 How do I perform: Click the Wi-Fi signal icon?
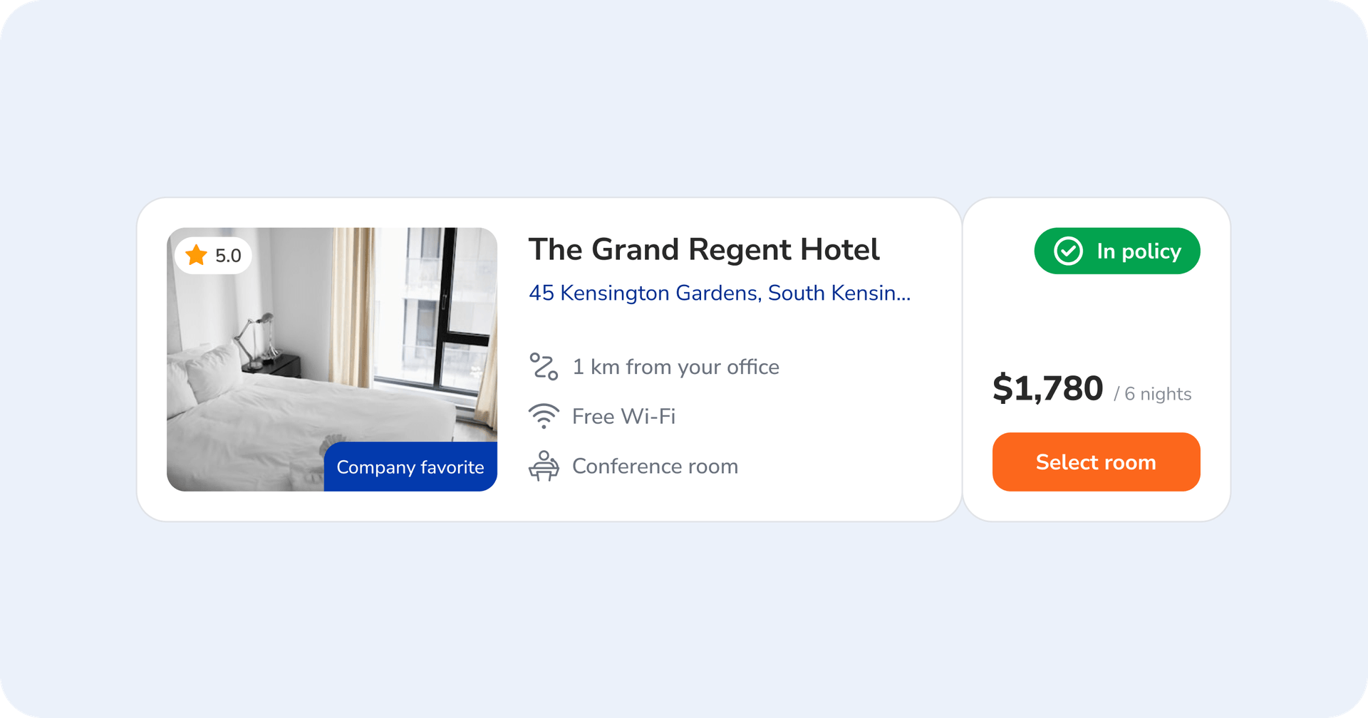click(x=544, y=416)
